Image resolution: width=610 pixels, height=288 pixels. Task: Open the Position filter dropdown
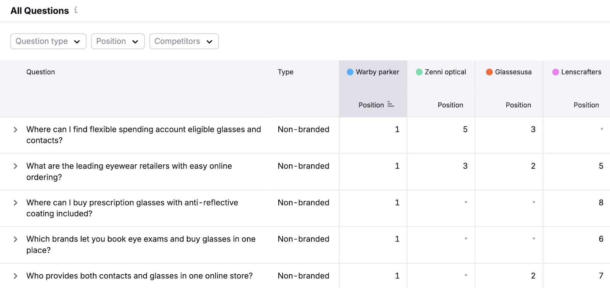[x=117, y=41]
